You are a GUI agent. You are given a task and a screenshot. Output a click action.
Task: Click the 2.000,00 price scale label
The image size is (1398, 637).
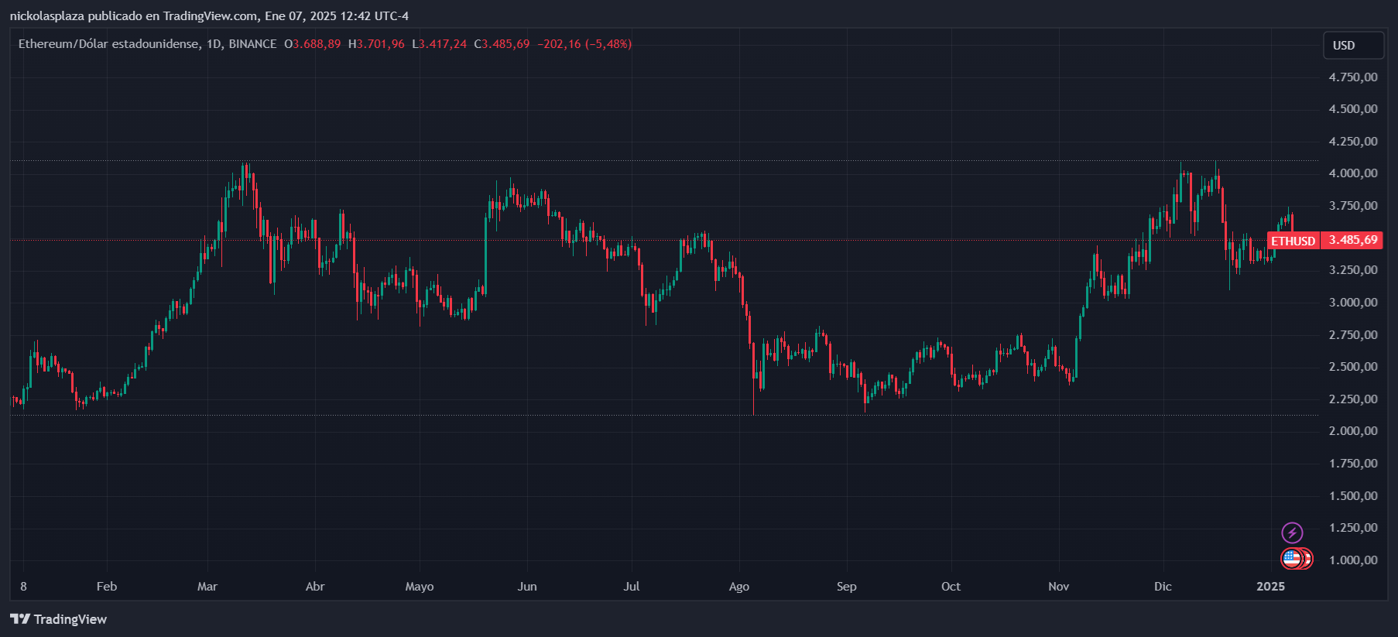(x=1353, y=431)
